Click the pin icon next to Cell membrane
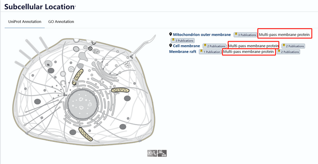This screenshot has width=318, height=164. tap(171, 46)
